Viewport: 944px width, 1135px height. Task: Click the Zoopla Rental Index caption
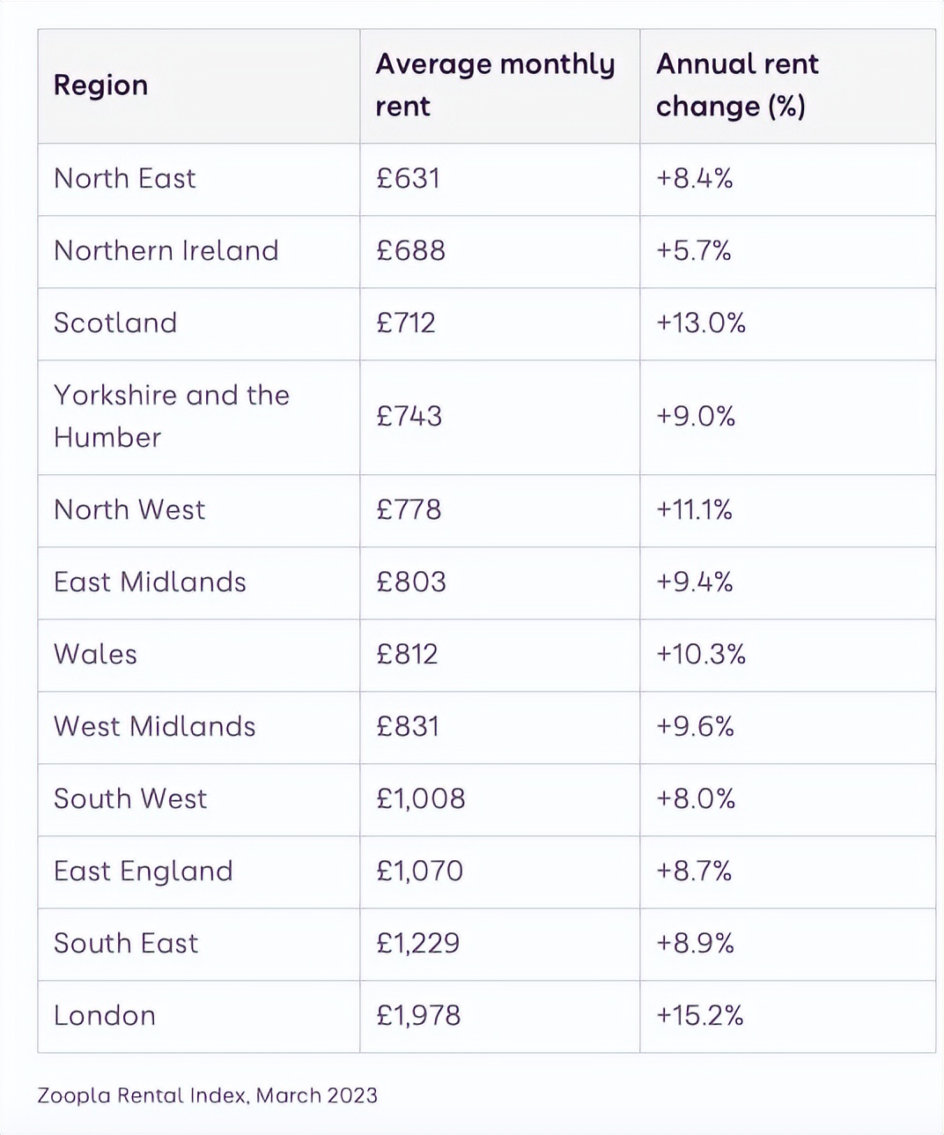click(x=208, y=1096)
